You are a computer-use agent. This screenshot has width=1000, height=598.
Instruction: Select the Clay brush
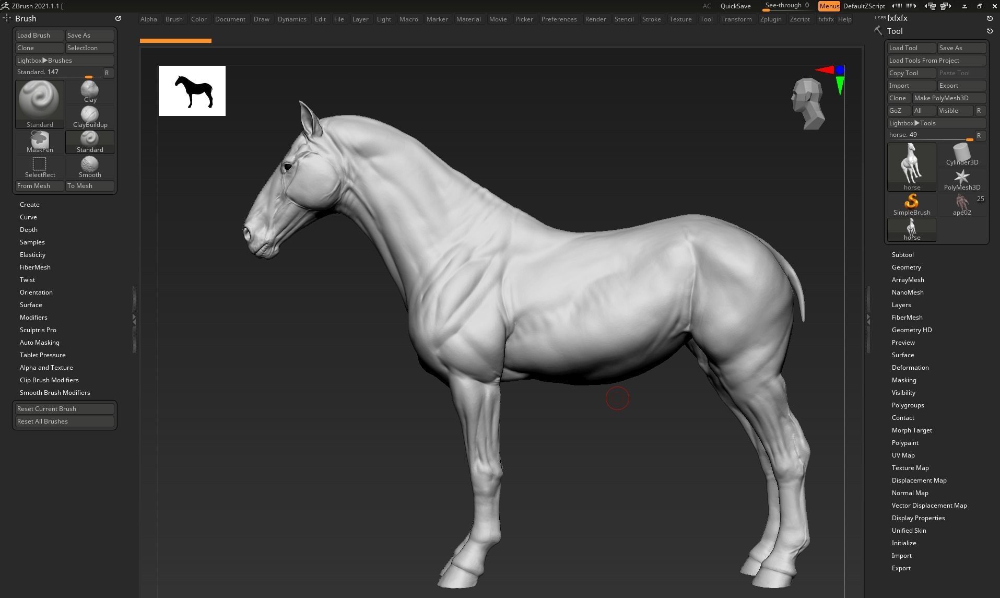click(x=89, y=91)
